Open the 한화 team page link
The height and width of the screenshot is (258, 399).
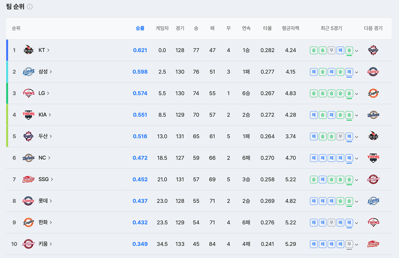click(45, 223)
